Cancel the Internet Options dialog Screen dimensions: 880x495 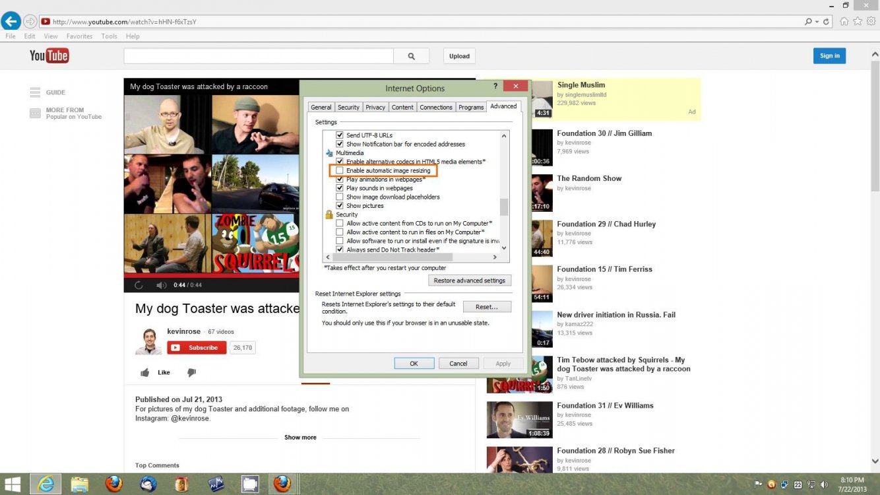pos(458,364)
